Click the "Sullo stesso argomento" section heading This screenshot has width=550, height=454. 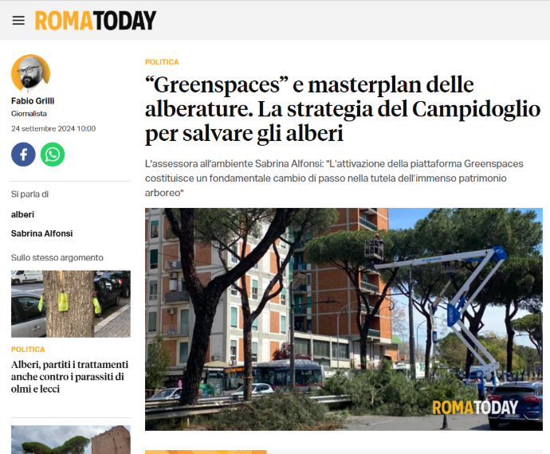tap(57, 258)
